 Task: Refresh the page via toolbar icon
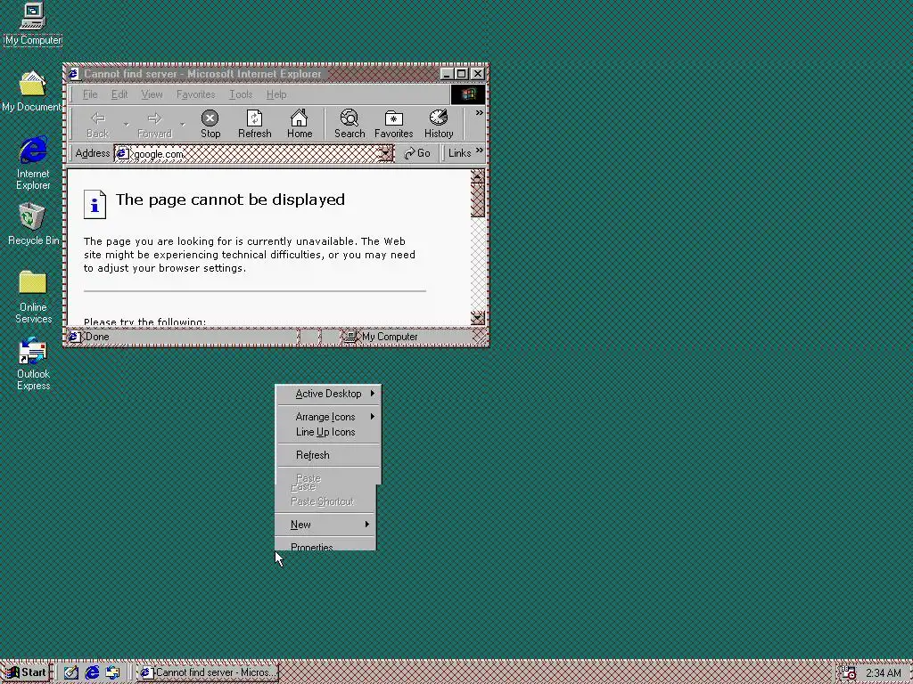(254, 125)
